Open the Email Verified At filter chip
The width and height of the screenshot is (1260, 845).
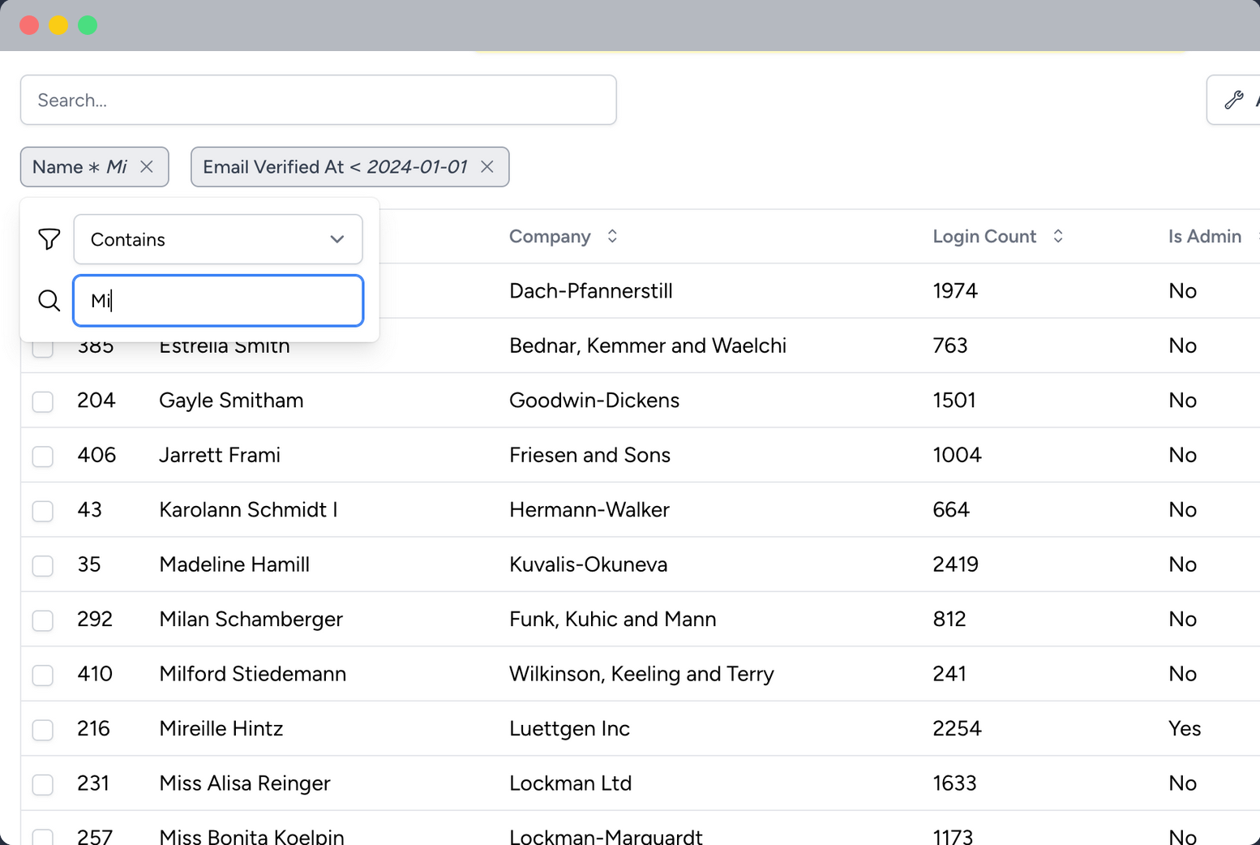[335, 166]
